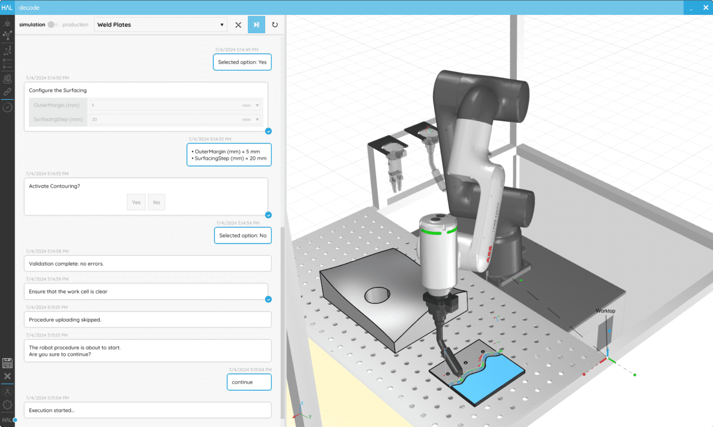This screenshot has height=427, width=713.
Task: Click the No button under Activate Contouring
Action: pos(156,203)
